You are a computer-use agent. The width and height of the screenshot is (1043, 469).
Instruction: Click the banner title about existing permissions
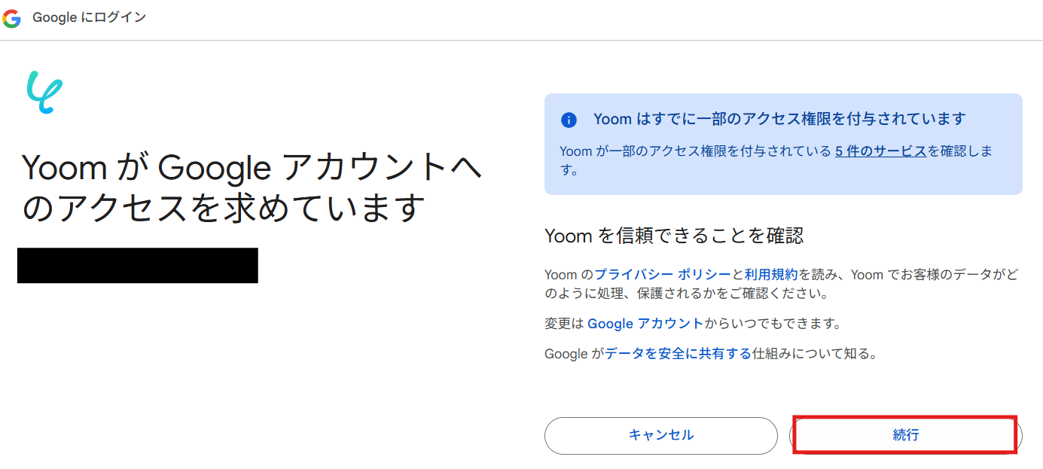click(x=779, y=119)
